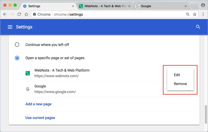The width and height of the screenshot is (208, 132).
Task: Click the back navigation arrow
Action: [5, 14]
